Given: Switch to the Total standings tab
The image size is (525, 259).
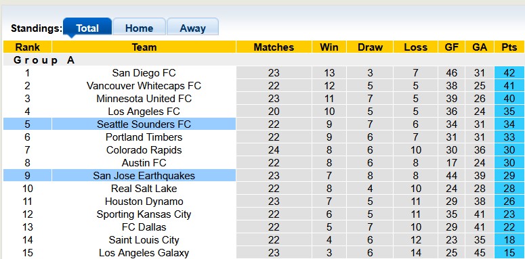Looking at the screenshot, I should tap(87, 28).
